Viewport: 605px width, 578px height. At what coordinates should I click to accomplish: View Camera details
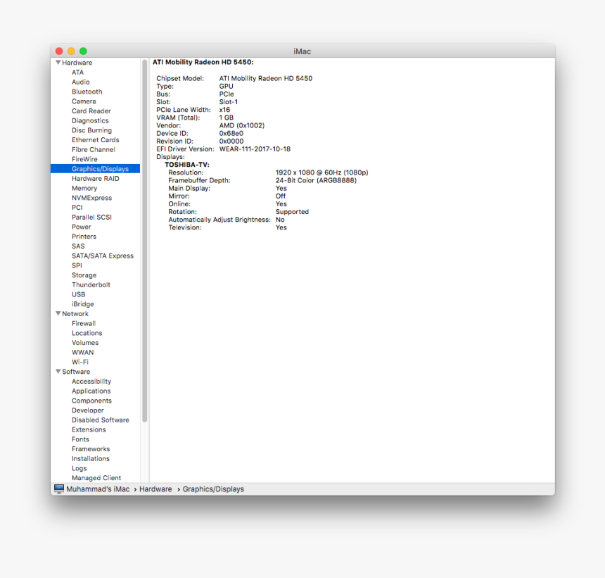(84, 101)
